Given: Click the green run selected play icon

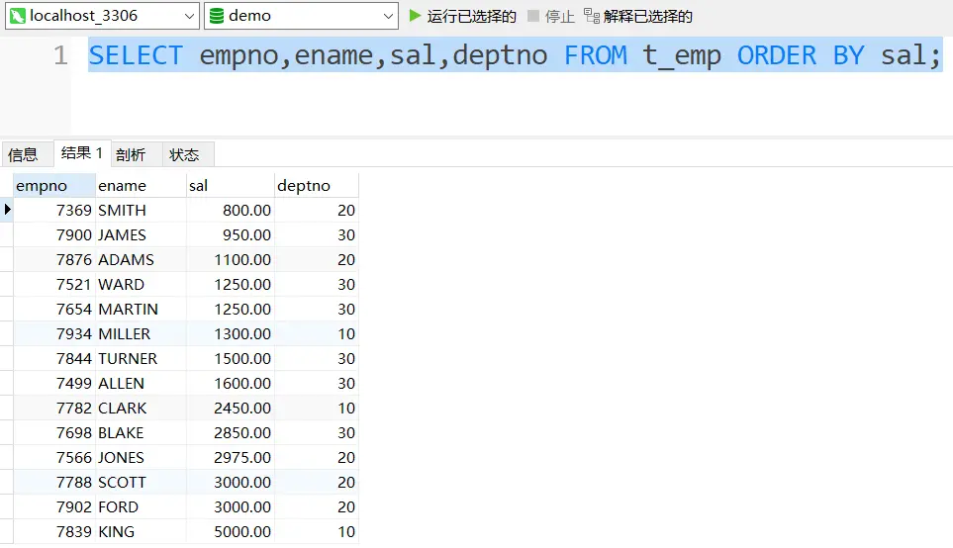Looking at the screenshot, I should click(x=416, y=16).
